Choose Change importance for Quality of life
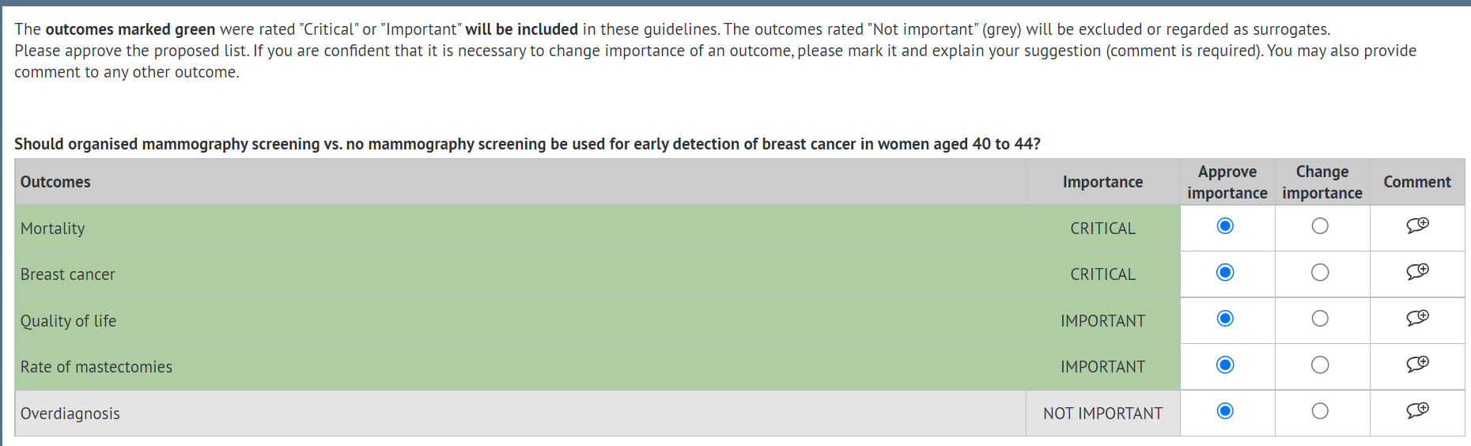 [x=1320, y=319]
